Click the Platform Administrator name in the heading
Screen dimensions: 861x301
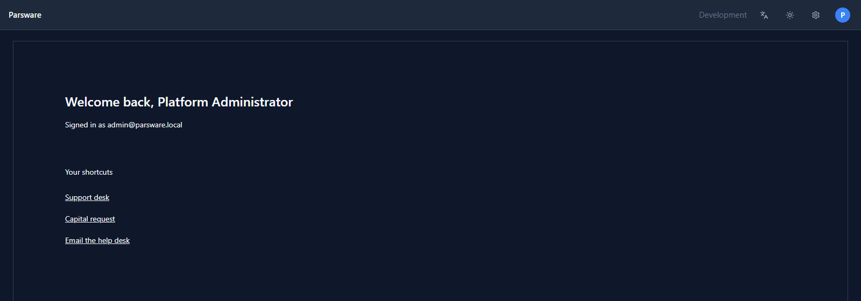225,102
